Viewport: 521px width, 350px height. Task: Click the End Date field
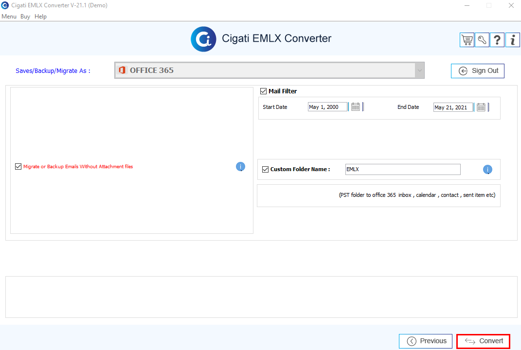[x=453, y=107]
